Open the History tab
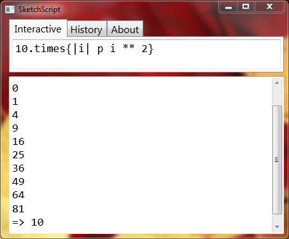This screenshot has height=239, width=289. click(x=87, y=29)
